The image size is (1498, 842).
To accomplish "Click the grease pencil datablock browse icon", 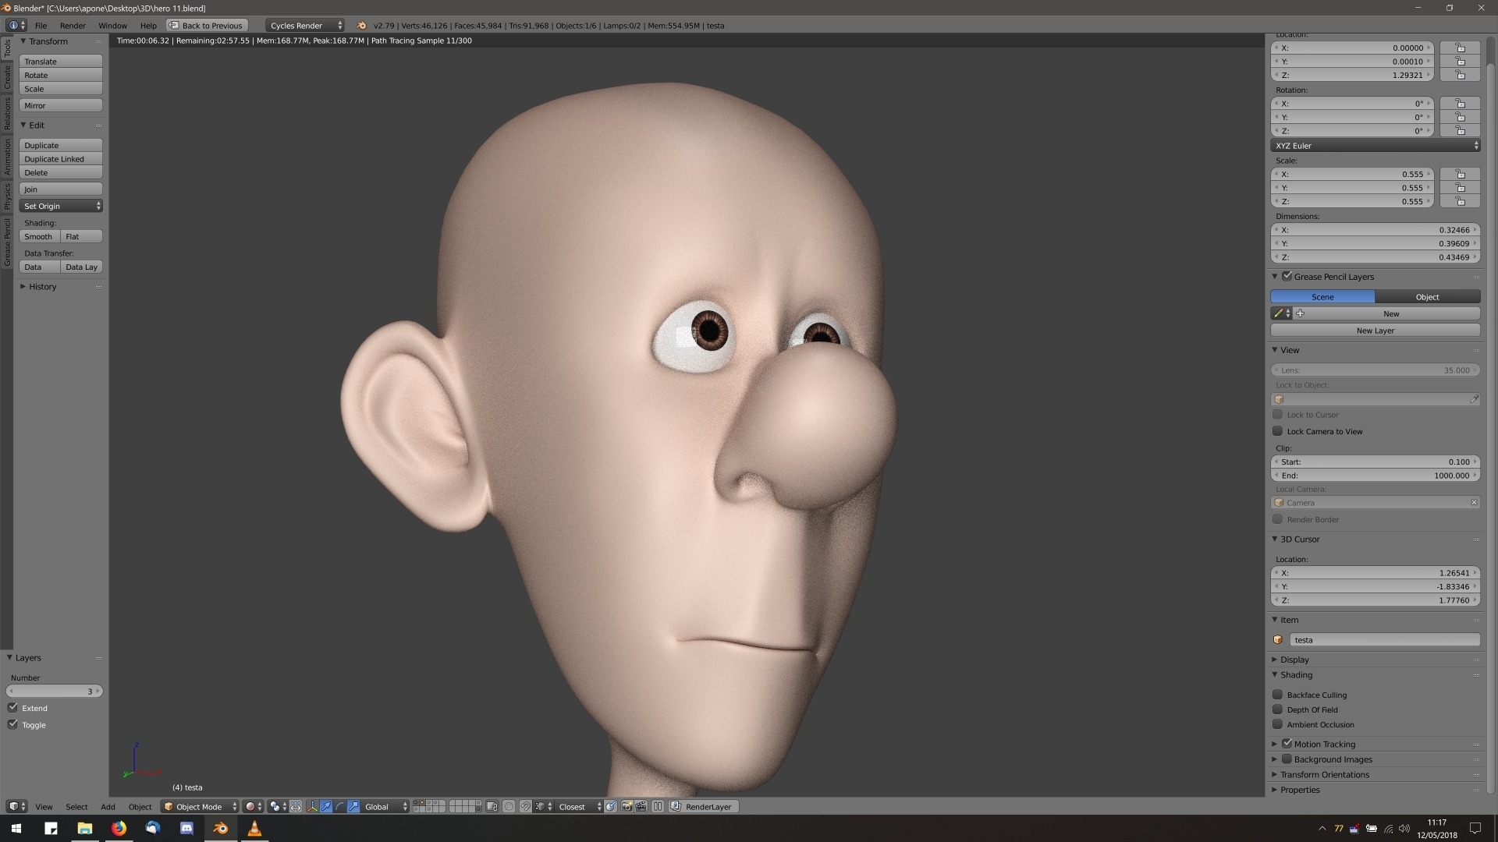I will [1281, 313].
